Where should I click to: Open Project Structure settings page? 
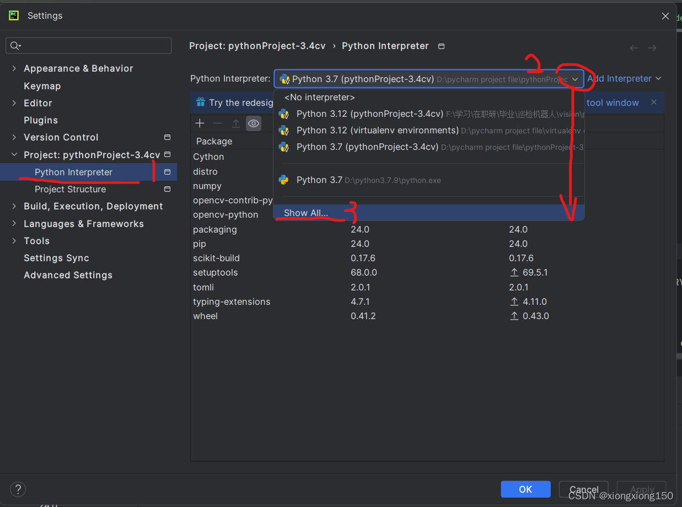click(x=70, y=189)
